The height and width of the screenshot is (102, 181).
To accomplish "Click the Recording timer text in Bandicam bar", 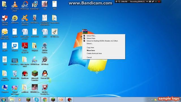I will [x=137, y=2].
